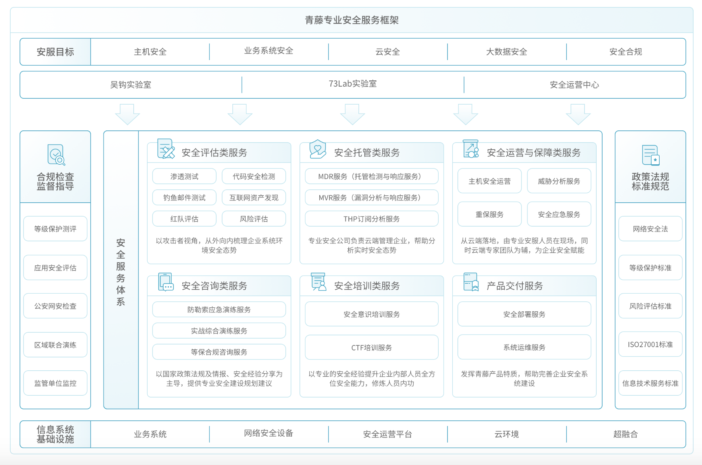Click the policy regulation document icon
This screenshot has height=465, width=702.
tap(651, 155)
